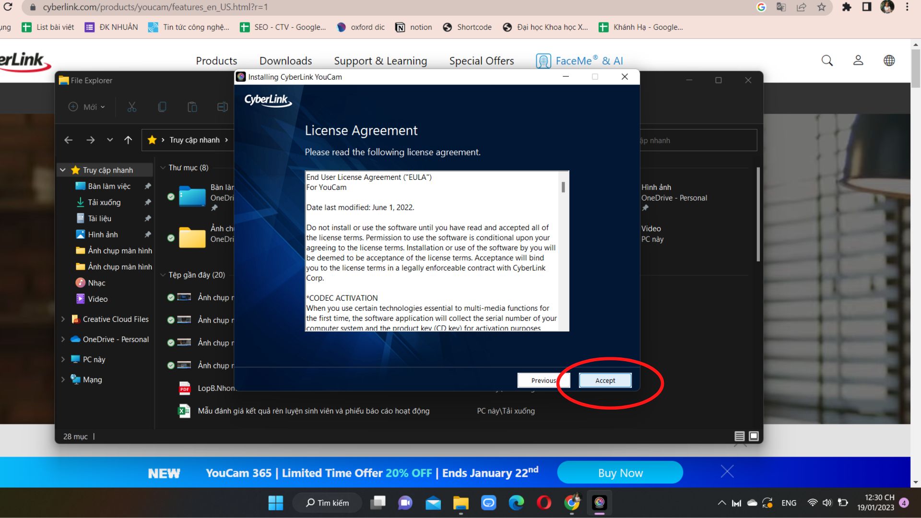Open the account profile icon on CyberLink site
The image size is (921, 518).
(858, 60)
